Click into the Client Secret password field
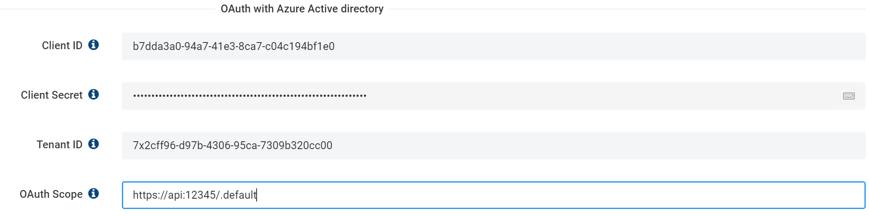 (x=579, y=96)
